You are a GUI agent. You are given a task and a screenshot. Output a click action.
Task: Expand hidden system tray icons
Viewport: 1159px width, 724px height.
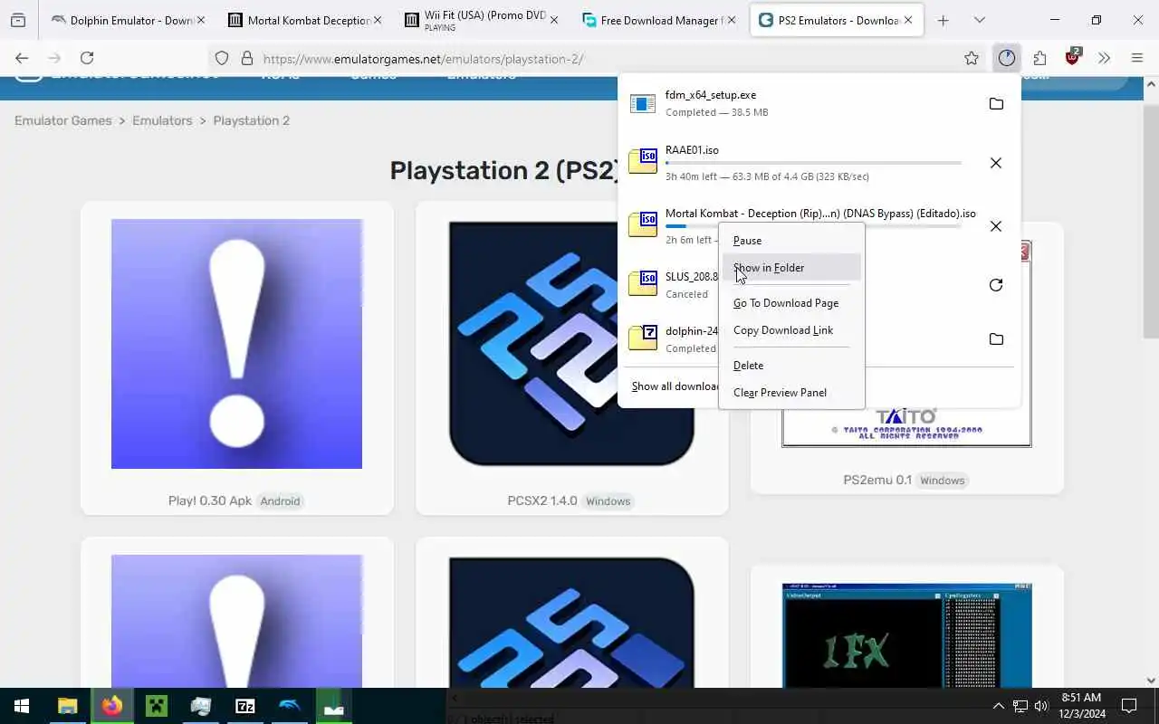(999, 706)
